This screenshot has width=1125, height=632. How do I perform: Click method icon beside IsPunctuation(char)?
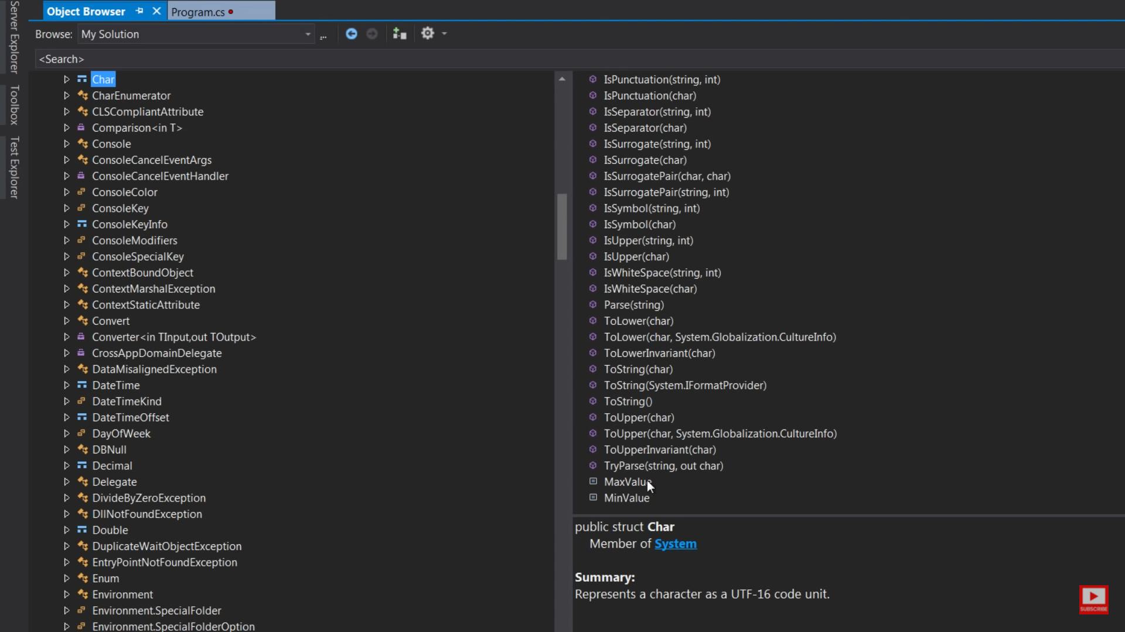click(593, 95)
